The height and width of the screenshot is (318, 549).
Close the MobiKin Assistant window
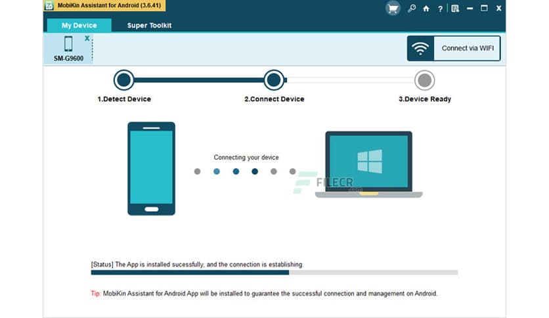point(498,9)
